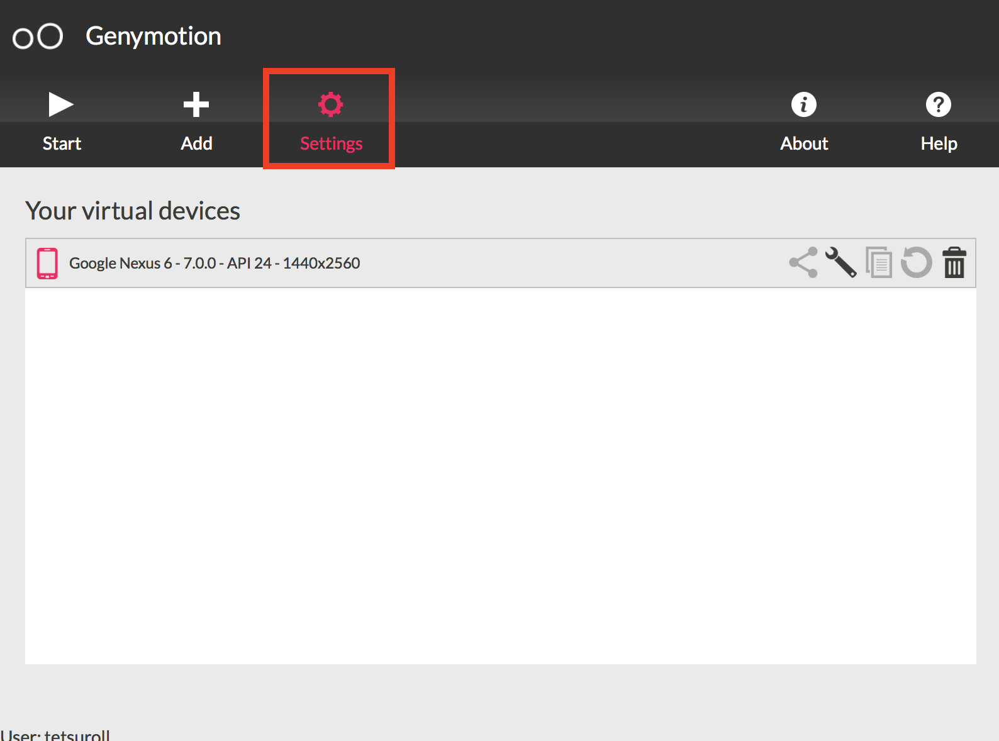Image resolution: width=999 pixels, height=741 pixels.
Task: Open Genymotion Settings
Action: click(331, 122)
